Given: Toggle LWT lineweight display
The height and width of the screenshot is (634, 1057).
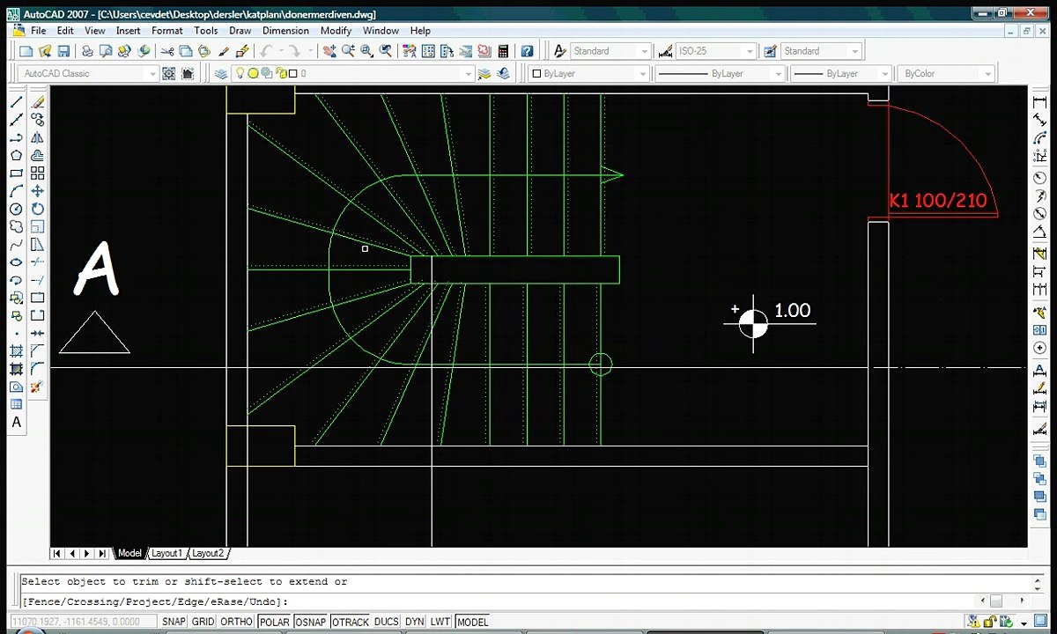Looking at the screenshot, I should (x=440, y=622).
